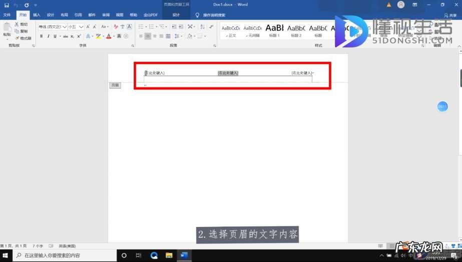Apply the Heading 1 (标题 1) style

(274, 31)
